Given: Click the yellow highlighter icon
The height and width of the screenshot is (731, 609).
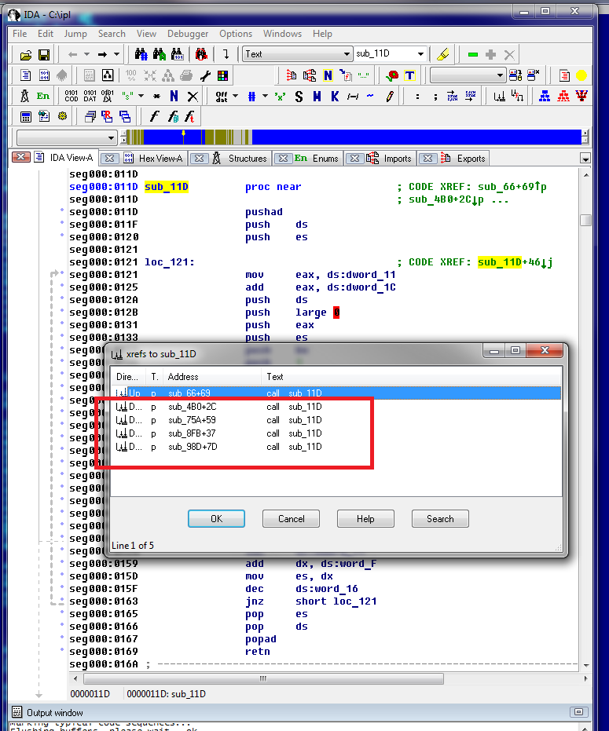Looking at the screenshot, I should [x=443, y=55].
